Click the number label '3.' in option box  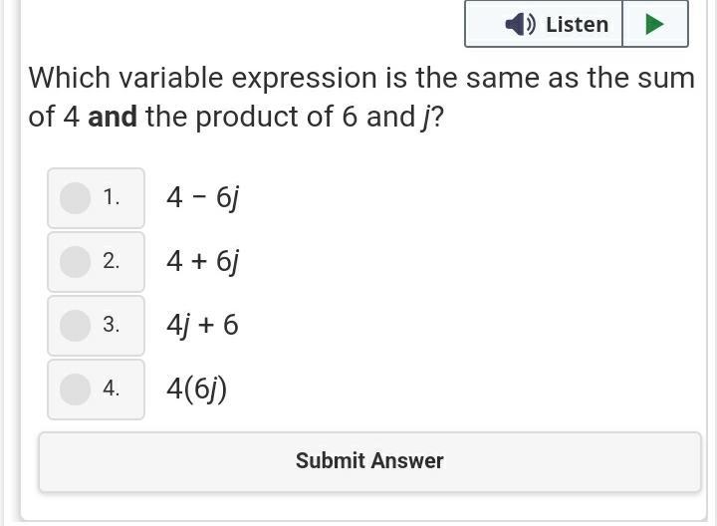tap(111, 325)
